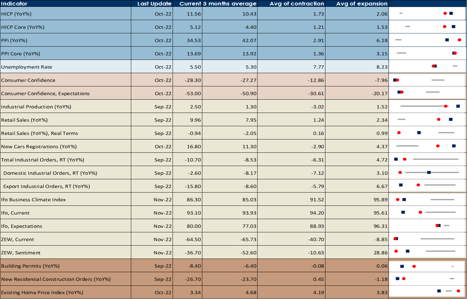Click the 3 months average value -52.60
This screenshot has width=467, height=299.
[x=248, y=253]
